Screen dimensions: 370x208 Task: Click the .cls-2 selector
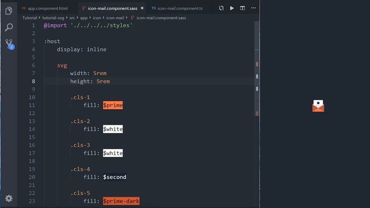pos(80,121)
